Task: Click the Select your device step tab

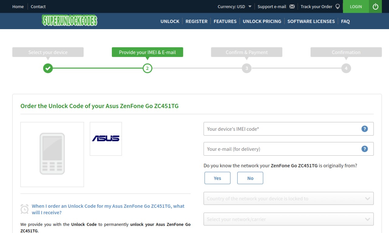Action: pos(48,52)
